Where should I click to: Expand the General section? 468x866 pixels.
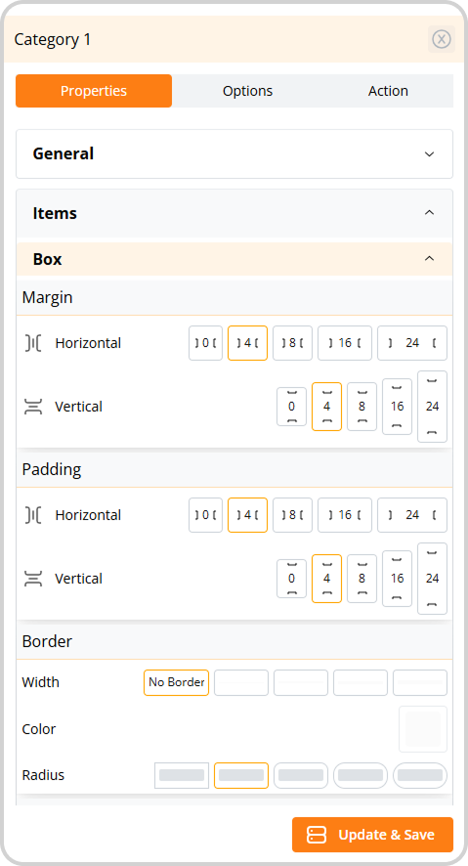tap(234, 154)
